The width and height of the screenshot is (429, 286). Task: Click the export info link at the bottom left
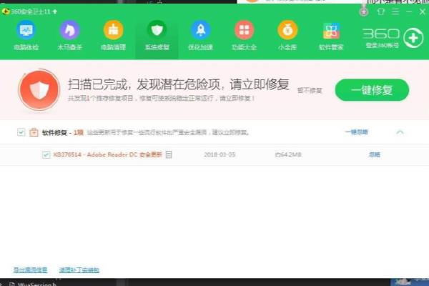pos(30,270)
